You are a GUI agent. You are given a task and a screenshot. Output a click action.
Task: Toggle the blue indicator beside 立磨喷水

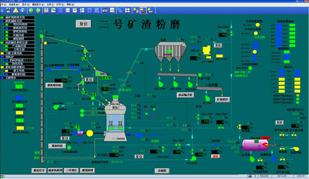coord(2,78)
